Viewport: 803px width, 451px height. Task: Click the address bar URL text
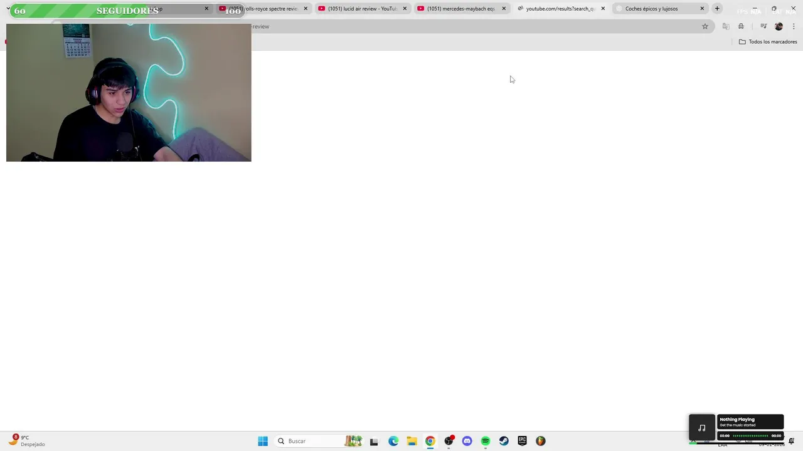260,26
